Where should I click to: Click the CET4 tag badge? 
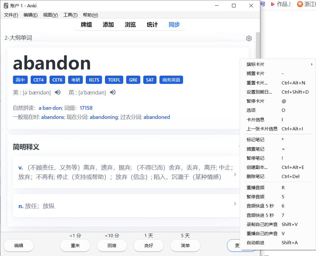coord(38,80)
